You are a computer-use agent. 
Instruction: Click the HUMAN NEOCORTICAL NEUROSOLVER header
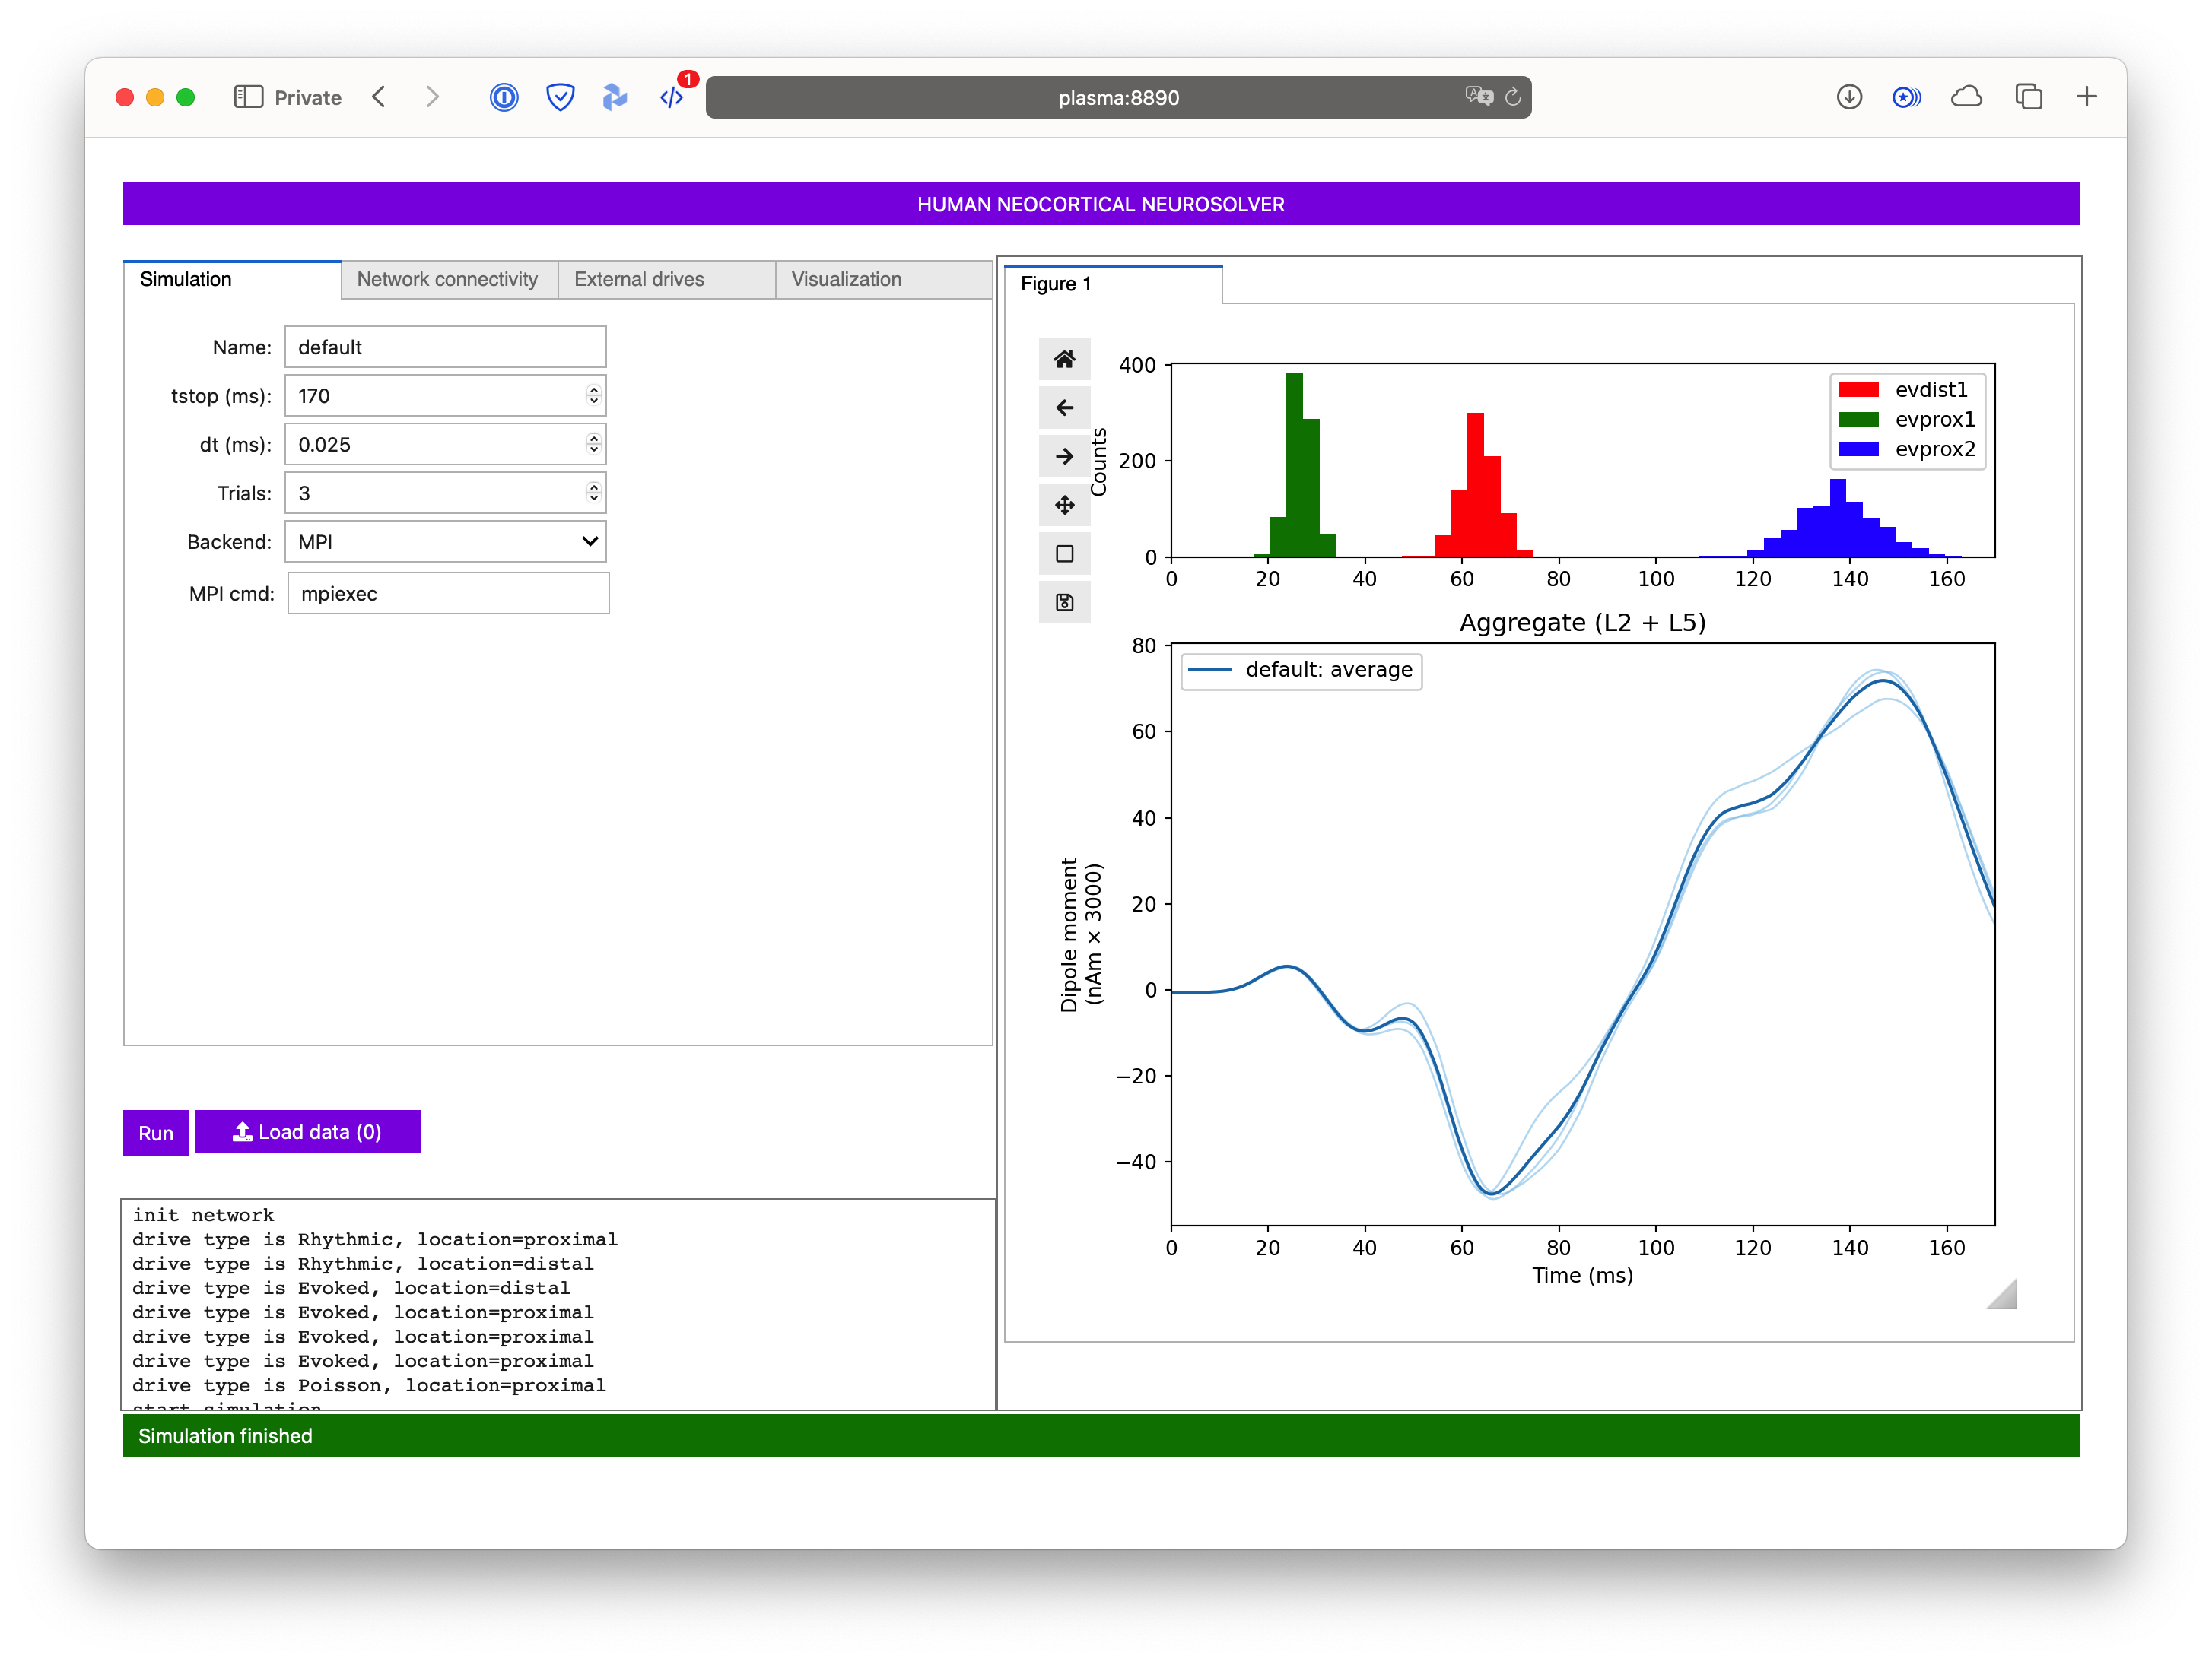pyautogui.click(x=1101, y=204)
